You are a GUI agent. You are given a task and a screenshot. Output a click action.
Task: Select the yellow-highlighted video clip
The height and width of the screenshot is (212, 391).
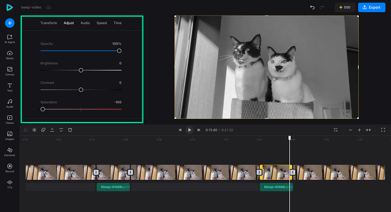tap(276, 172)
